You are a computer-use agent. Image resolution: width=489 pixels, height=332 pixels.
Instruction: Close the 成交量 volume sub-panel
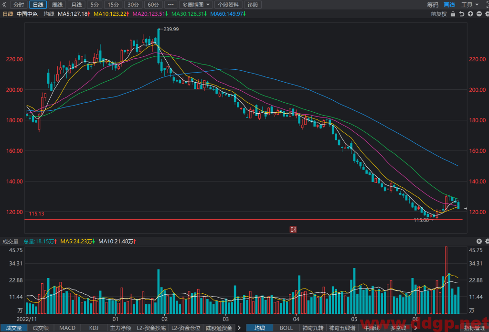click(x=479, y=241)
